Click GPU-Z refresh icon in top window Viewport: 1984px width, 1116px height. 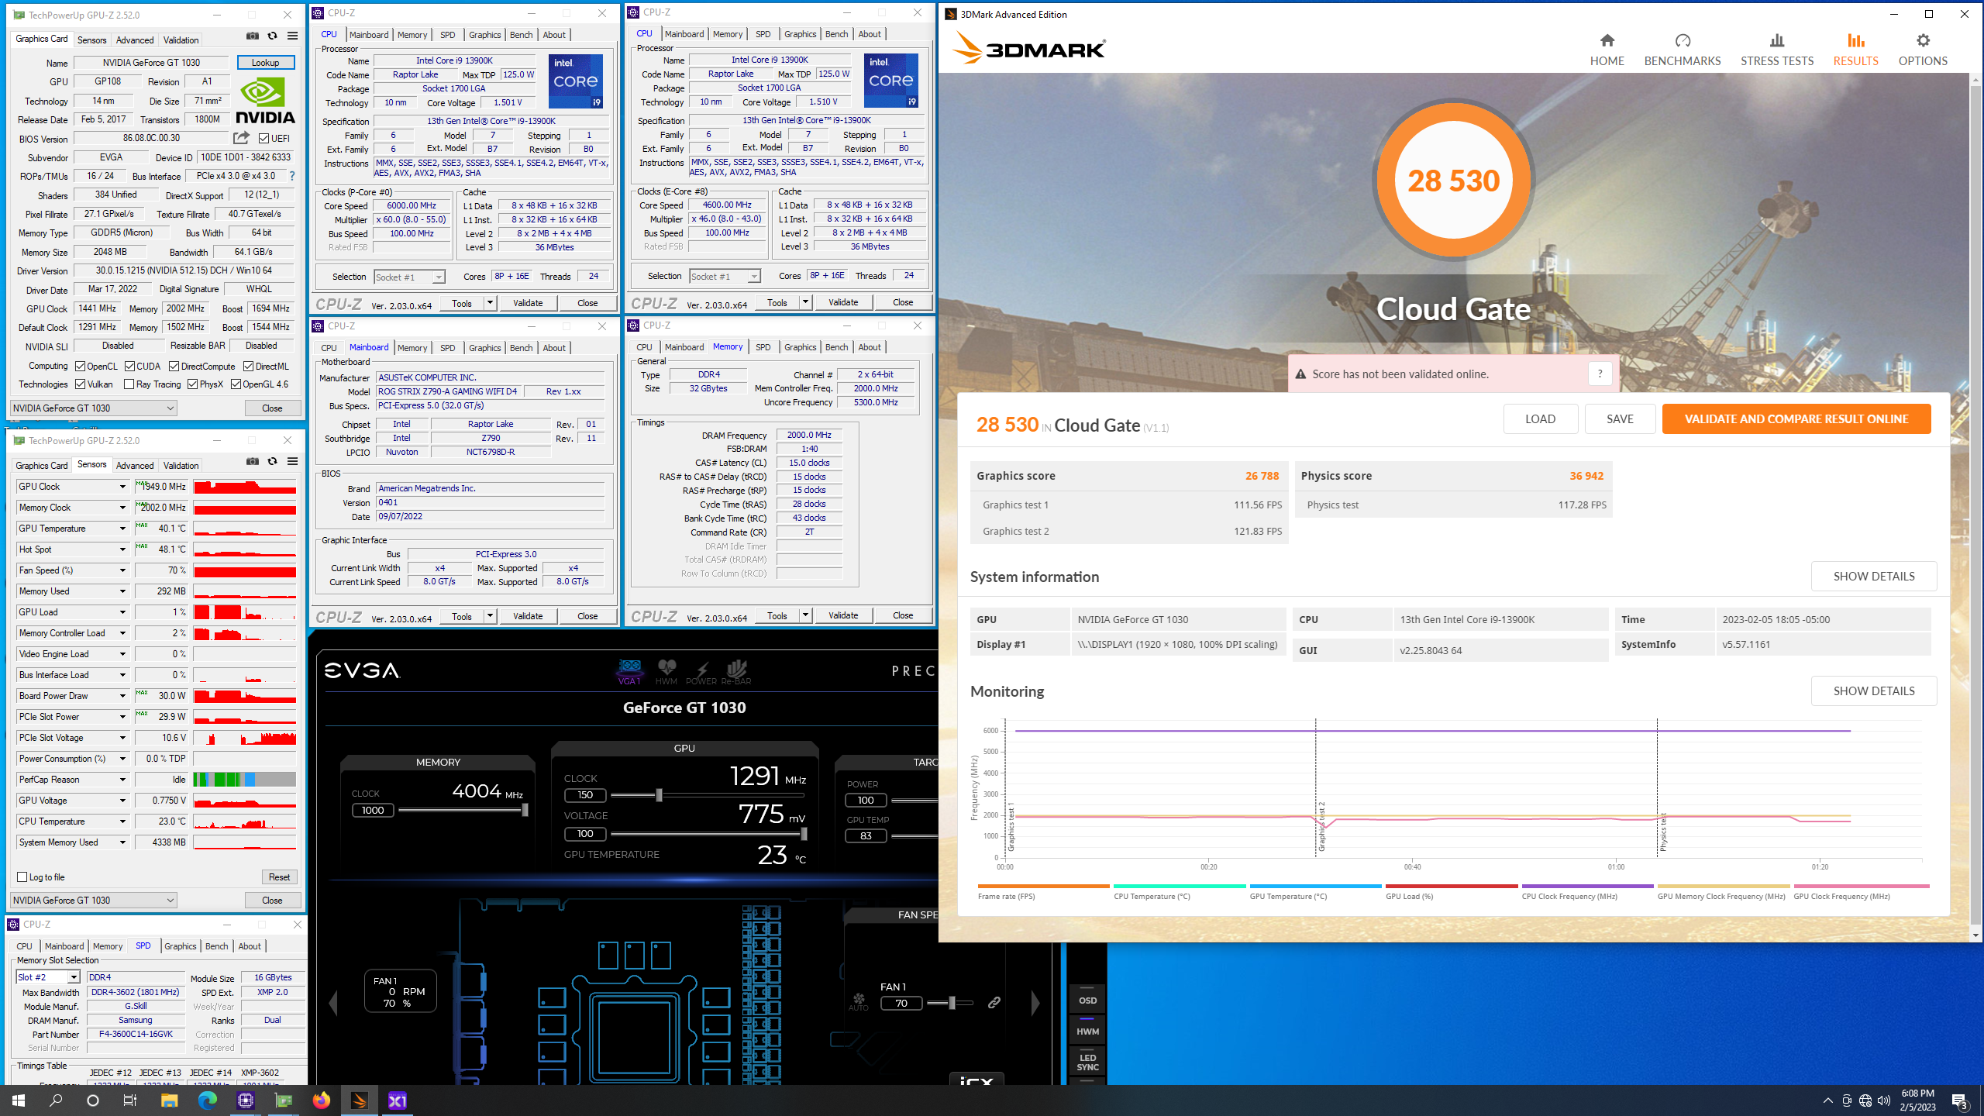click(272, 36)
